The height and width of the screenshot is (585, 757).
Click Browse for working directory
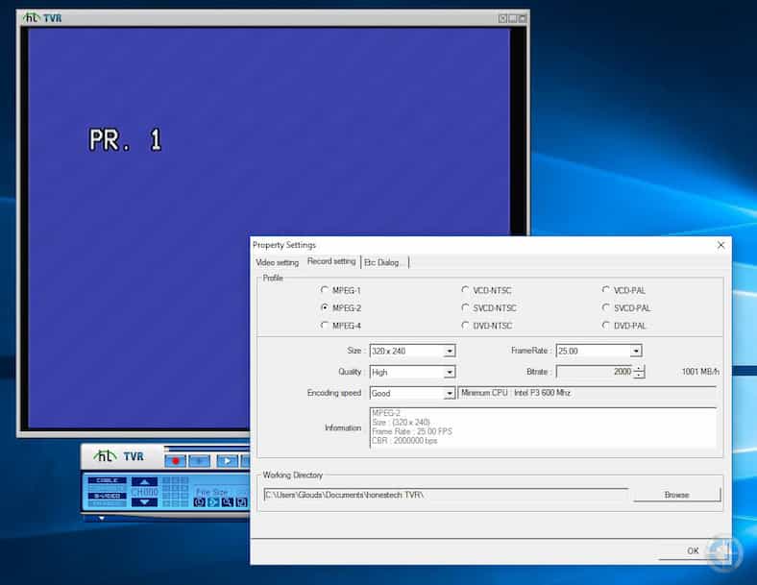click(x=676, y=495)
